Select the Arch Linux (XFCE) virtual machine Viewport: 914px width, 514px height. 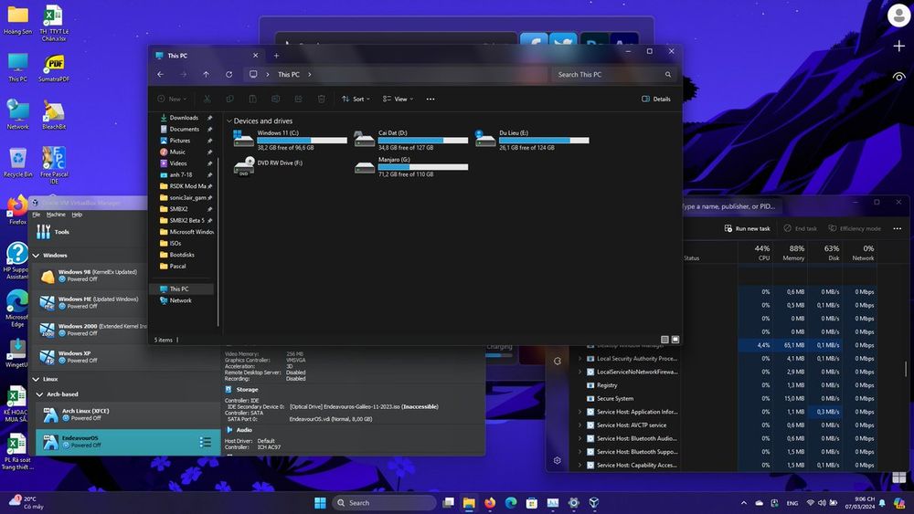point(128,414)
